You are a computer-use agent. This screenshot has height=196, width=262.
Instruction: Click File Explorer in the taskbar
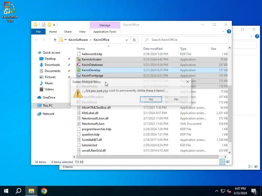(x=31, y=191)
